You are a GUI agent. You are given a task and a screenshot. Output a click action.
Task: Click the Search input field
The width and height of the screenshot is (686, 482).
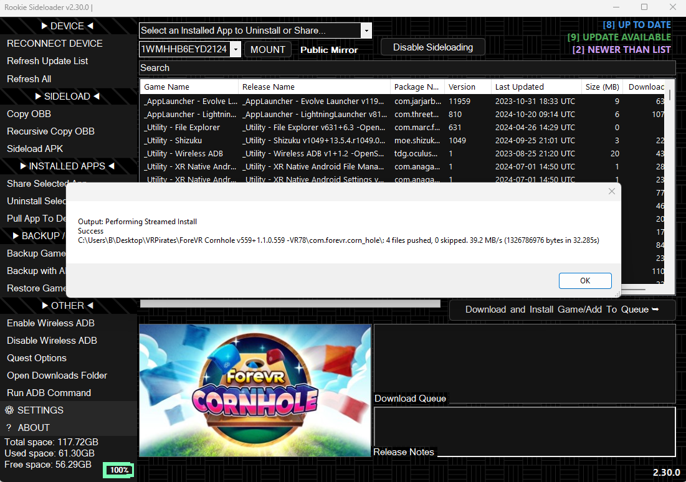click(407, 68)
